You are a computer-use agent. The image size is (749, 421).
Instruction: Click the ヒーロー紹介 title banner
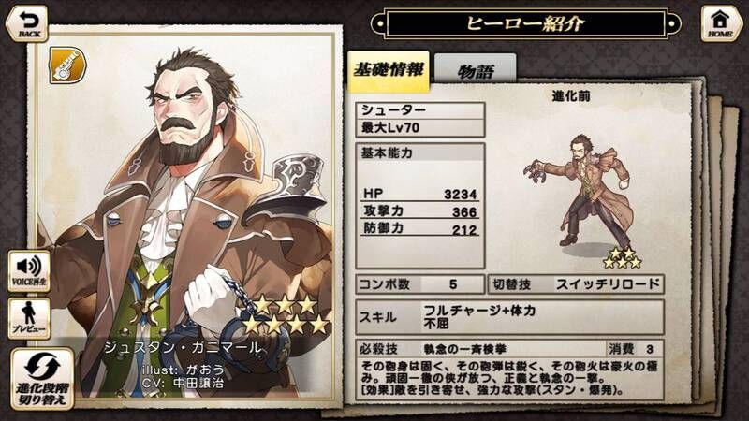(x=526, y=23)
